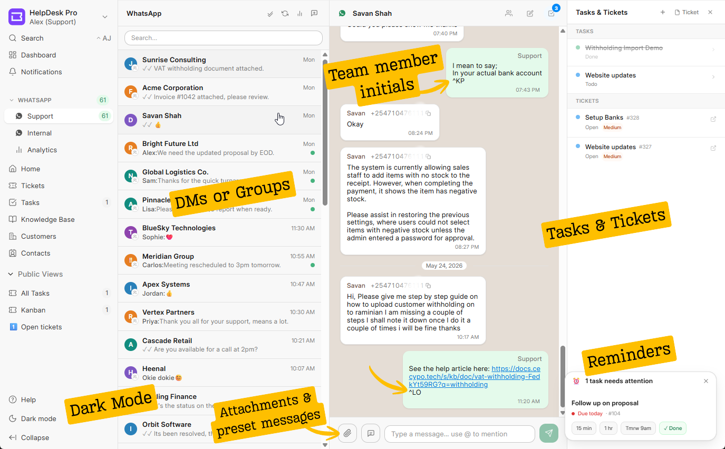This screenshot has width=725, height=449.
Task: Open the tasks icon with badge 3
Action: [552, 13]
